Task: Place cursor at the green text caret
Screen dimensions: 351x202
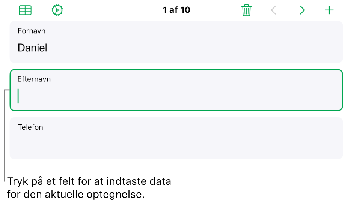Action: click(18, 96)
